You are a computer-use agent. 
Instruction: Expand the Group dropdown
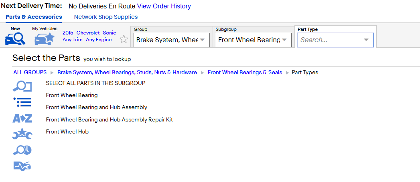(x=172, y=40)
